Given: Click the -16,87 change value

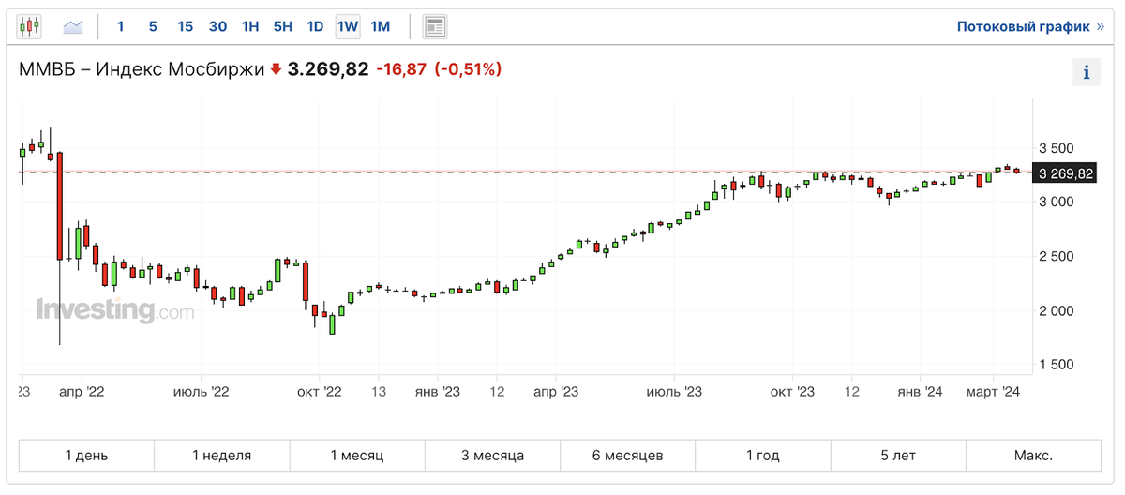Looking at the screenshot, I should pos(400,68).
